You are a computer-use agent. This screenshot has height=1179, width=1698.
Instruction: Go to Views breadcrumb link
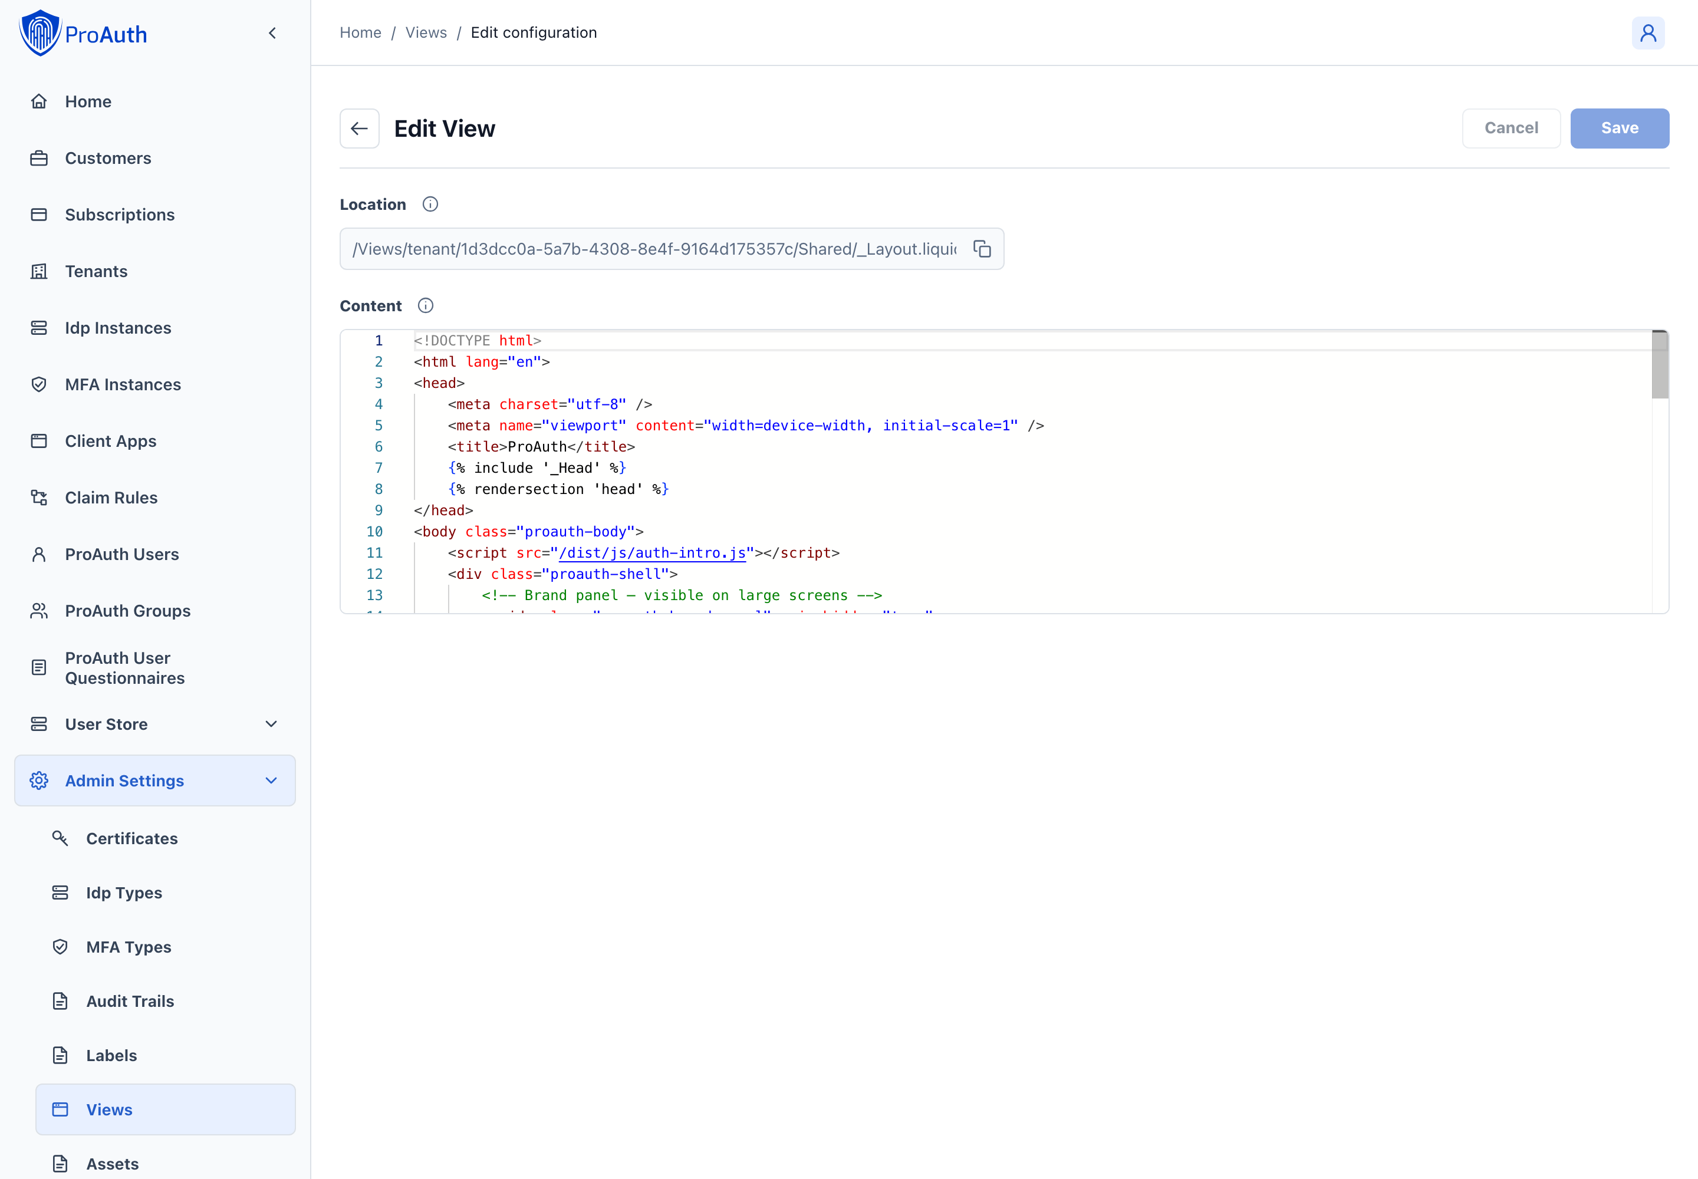pyautogui.click(x=426, y=32)
